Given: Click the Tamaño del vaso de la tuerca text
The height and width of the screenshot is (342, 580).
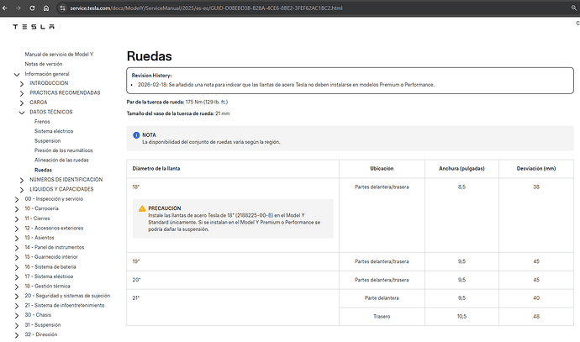Looking at the screenshot, I should 170,114.
